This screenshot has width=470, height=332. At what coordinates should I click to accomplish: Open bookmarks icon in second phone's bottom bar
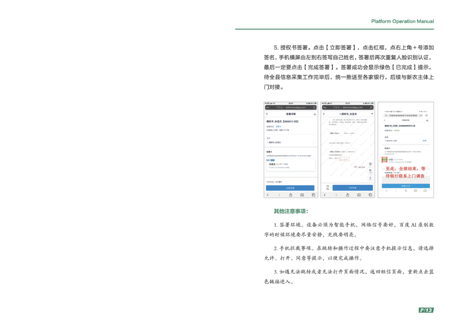[x=359, y=194]
